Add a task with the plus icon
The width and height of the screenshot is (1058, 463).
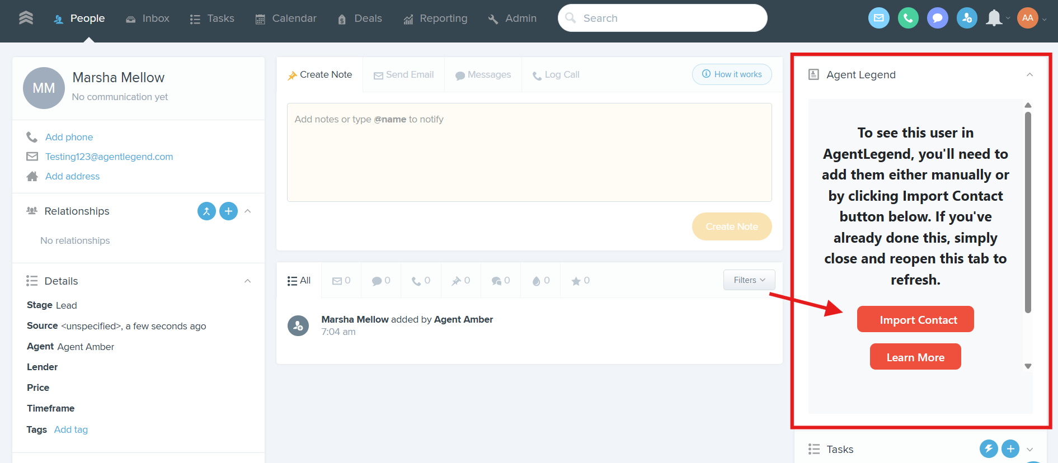(x=1010, y=448)
